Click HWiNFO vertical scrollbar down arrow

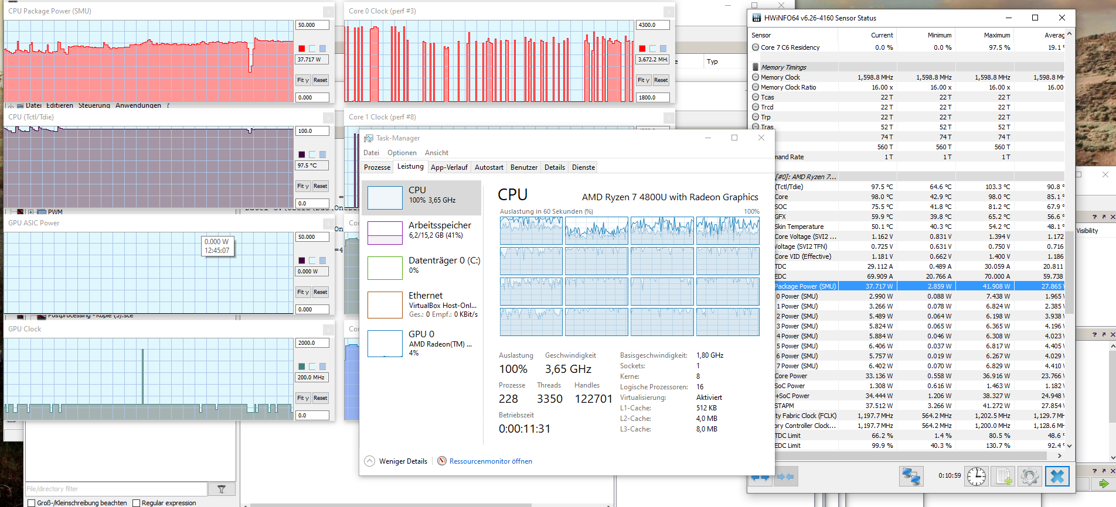click(x=1069, y=446)
